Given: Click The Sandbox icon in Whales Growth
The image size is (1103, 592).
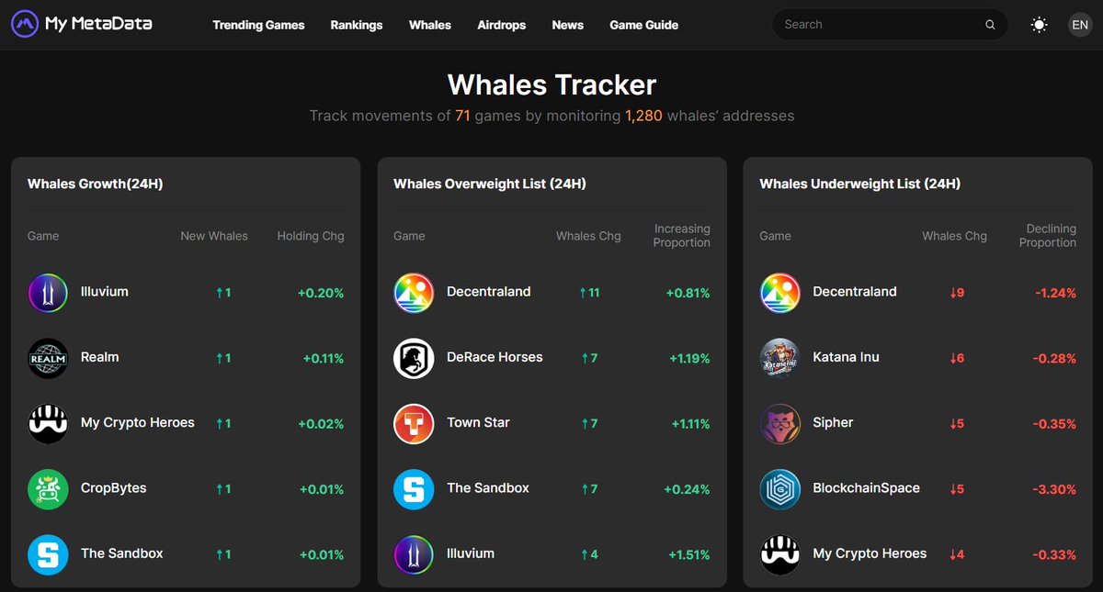Looking at the screenshot, I should point(48,554).
